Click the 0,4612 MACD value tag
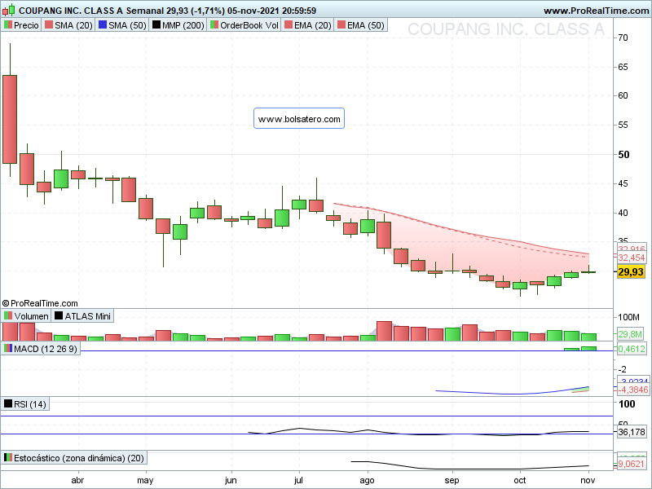Screen dimensions: 652x489 (631, 349)
